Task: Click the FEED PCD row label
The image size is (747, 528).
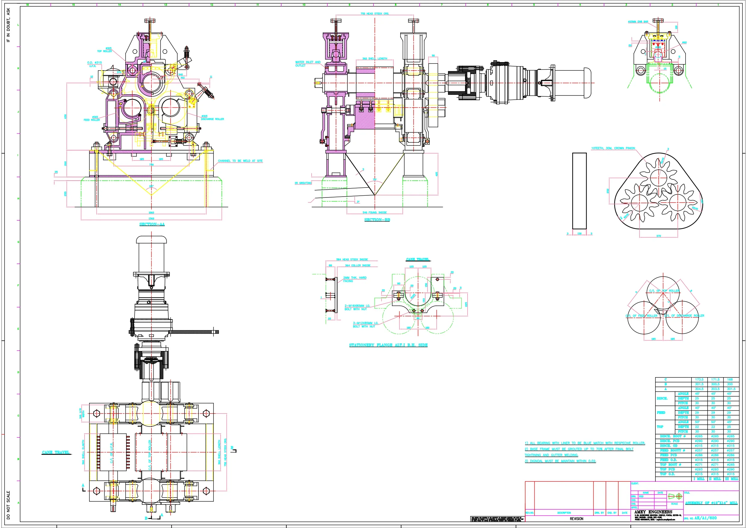Action: (668, 455)
